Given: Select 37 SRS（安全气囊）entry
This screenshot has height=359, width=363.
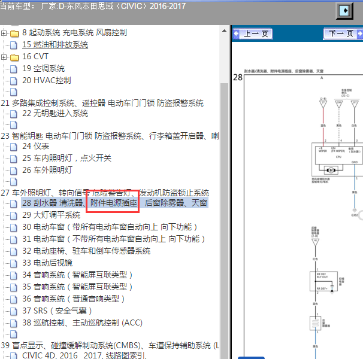Looking at the screenshot, I should (x=58, y=311).
